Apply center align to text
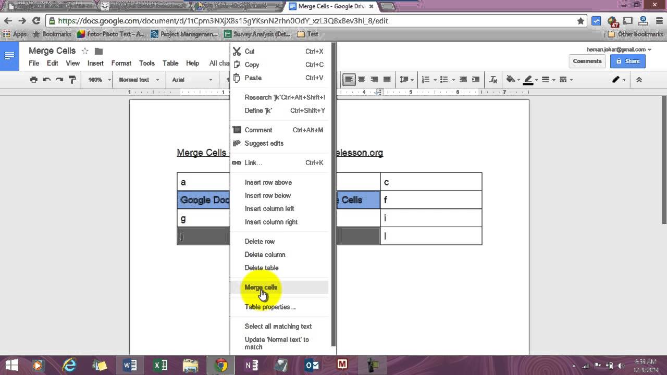Viewport: 667px width, 375px height. (362, 80)
